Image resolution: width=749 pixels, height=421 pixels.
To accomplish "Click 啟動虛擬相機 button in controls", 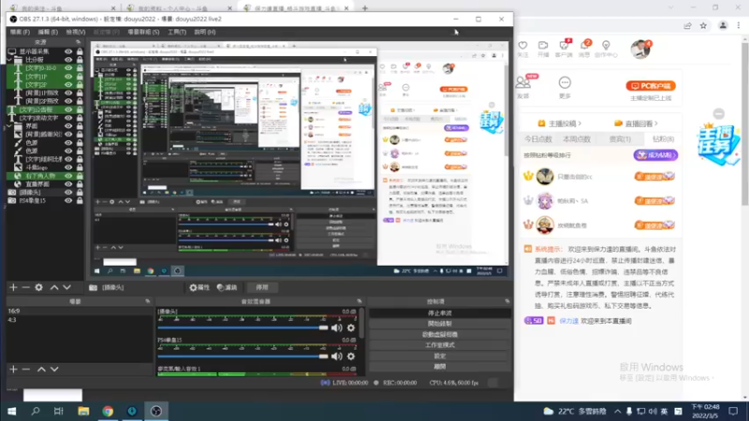I will tap(439, 335).
